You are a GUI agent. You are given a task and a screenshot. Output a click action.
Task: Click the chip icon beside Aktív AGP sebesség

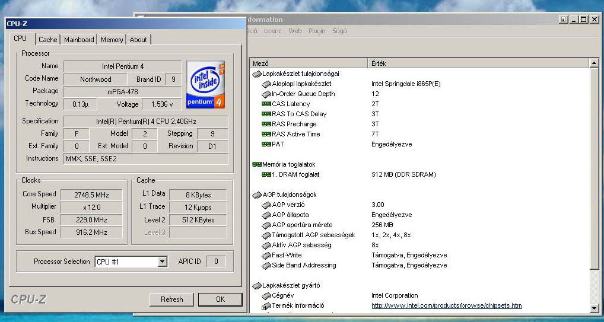266,246
